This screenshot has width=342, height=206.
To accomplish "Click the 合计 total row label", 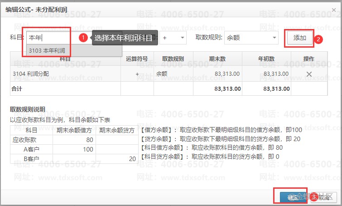I will [17, 88].
